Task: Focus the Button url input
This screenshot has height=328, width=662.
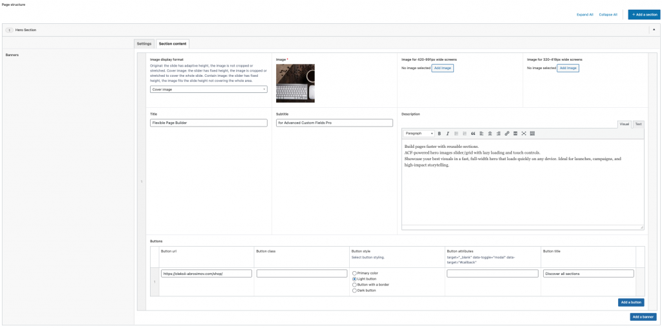Action: tap(206, 274)
